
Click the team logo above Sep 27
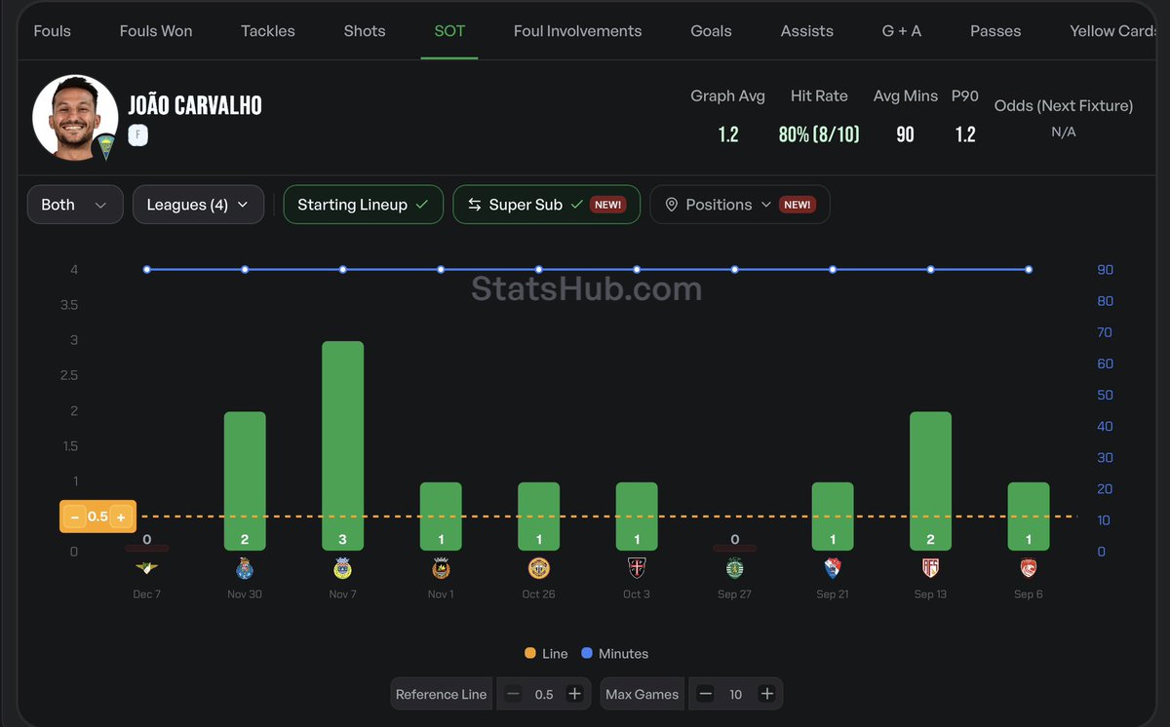click(734, 568)
